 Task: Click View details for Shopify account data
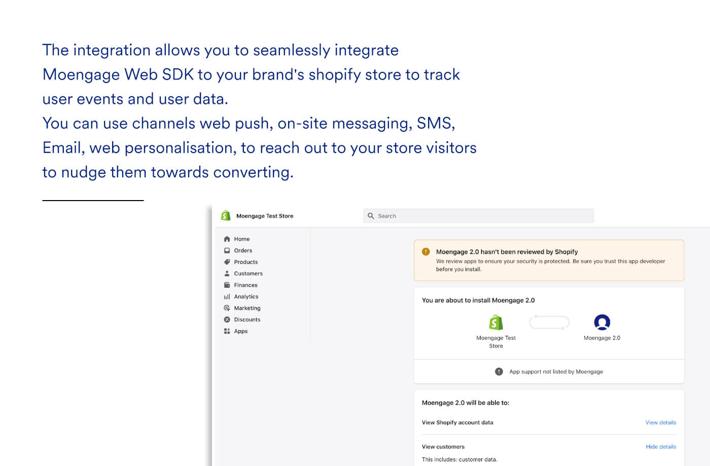[661, 422]
